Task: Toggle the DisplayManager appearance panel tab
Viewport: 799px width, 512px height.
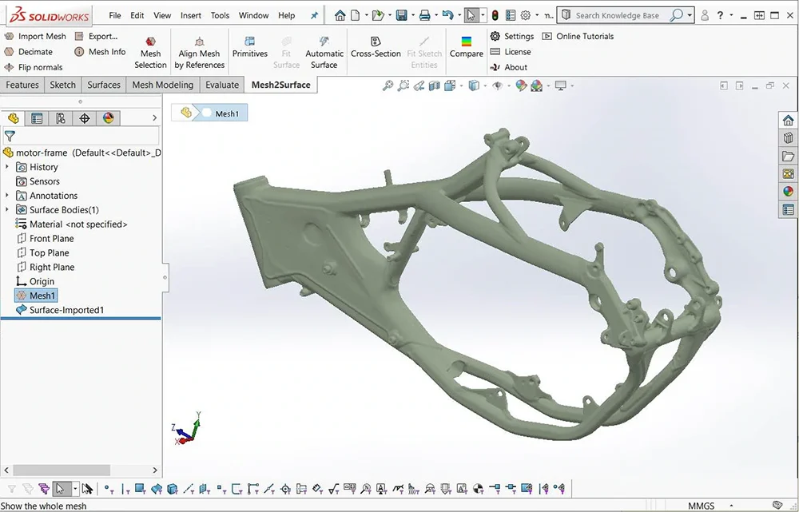Action: (109, 118)
